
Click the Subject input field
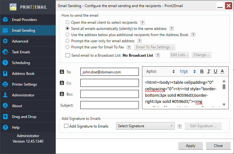click(109, 105)
